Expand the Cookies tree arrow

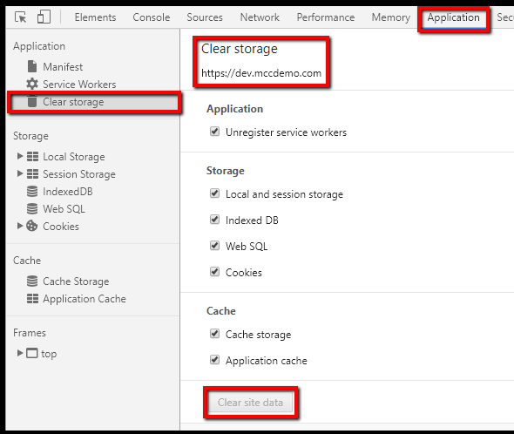(20, 226)
